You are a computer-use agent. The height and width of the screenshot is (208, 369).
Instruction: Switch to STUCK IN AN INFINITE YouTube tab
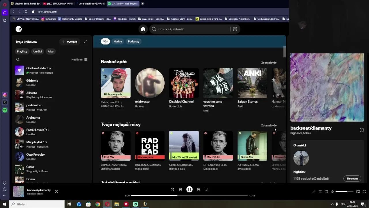[58, 4]
